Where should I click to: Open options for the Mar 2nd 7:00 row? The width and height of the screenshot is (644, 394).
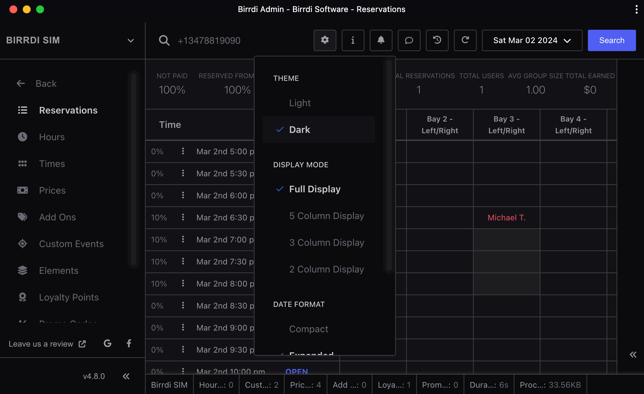[x=183, y=239]
